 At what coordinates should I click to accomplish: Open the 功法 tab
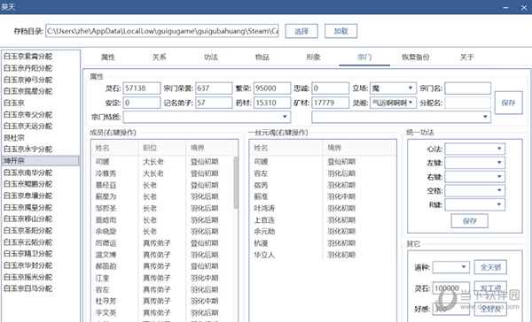tap(211, 57)
